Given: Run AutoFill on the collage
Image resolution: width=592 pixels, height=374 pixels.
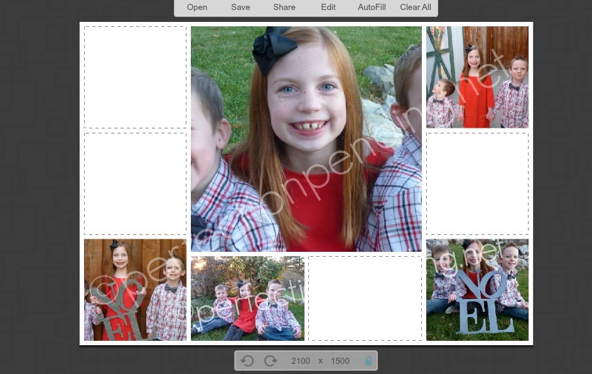Looking at the screenshot, I should point(372,7).
